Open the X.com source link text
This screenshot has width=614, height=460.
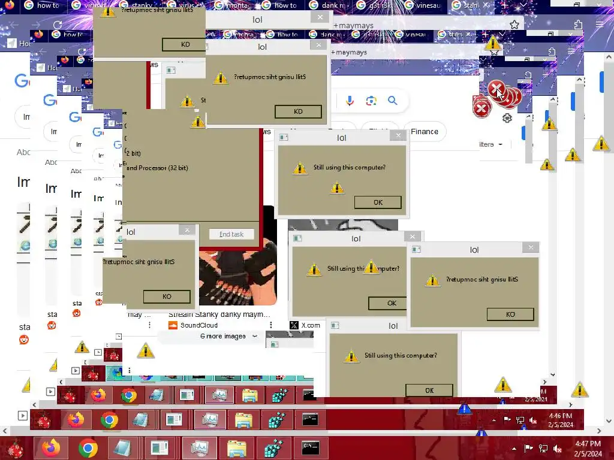coord(311,325)
